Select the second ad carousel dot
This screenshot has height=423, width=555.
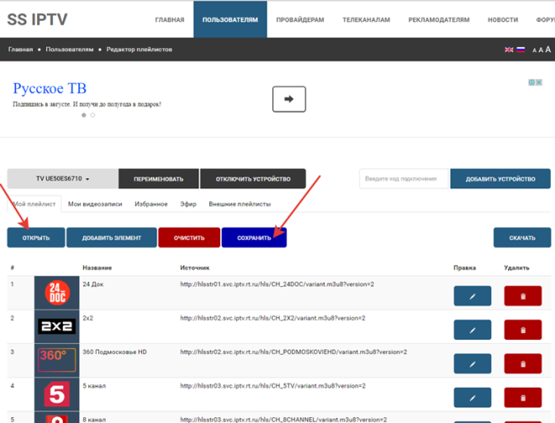pos(92,115)
